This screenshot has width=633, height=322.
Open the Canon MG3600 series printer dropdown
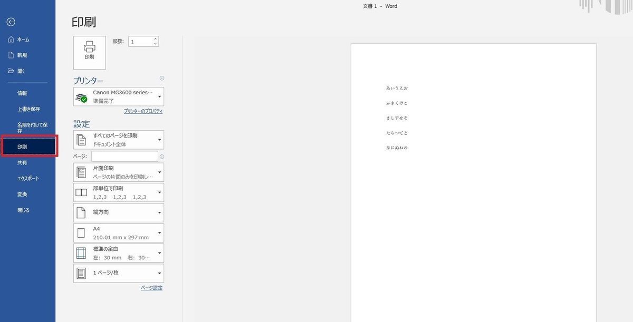(119, 96)
